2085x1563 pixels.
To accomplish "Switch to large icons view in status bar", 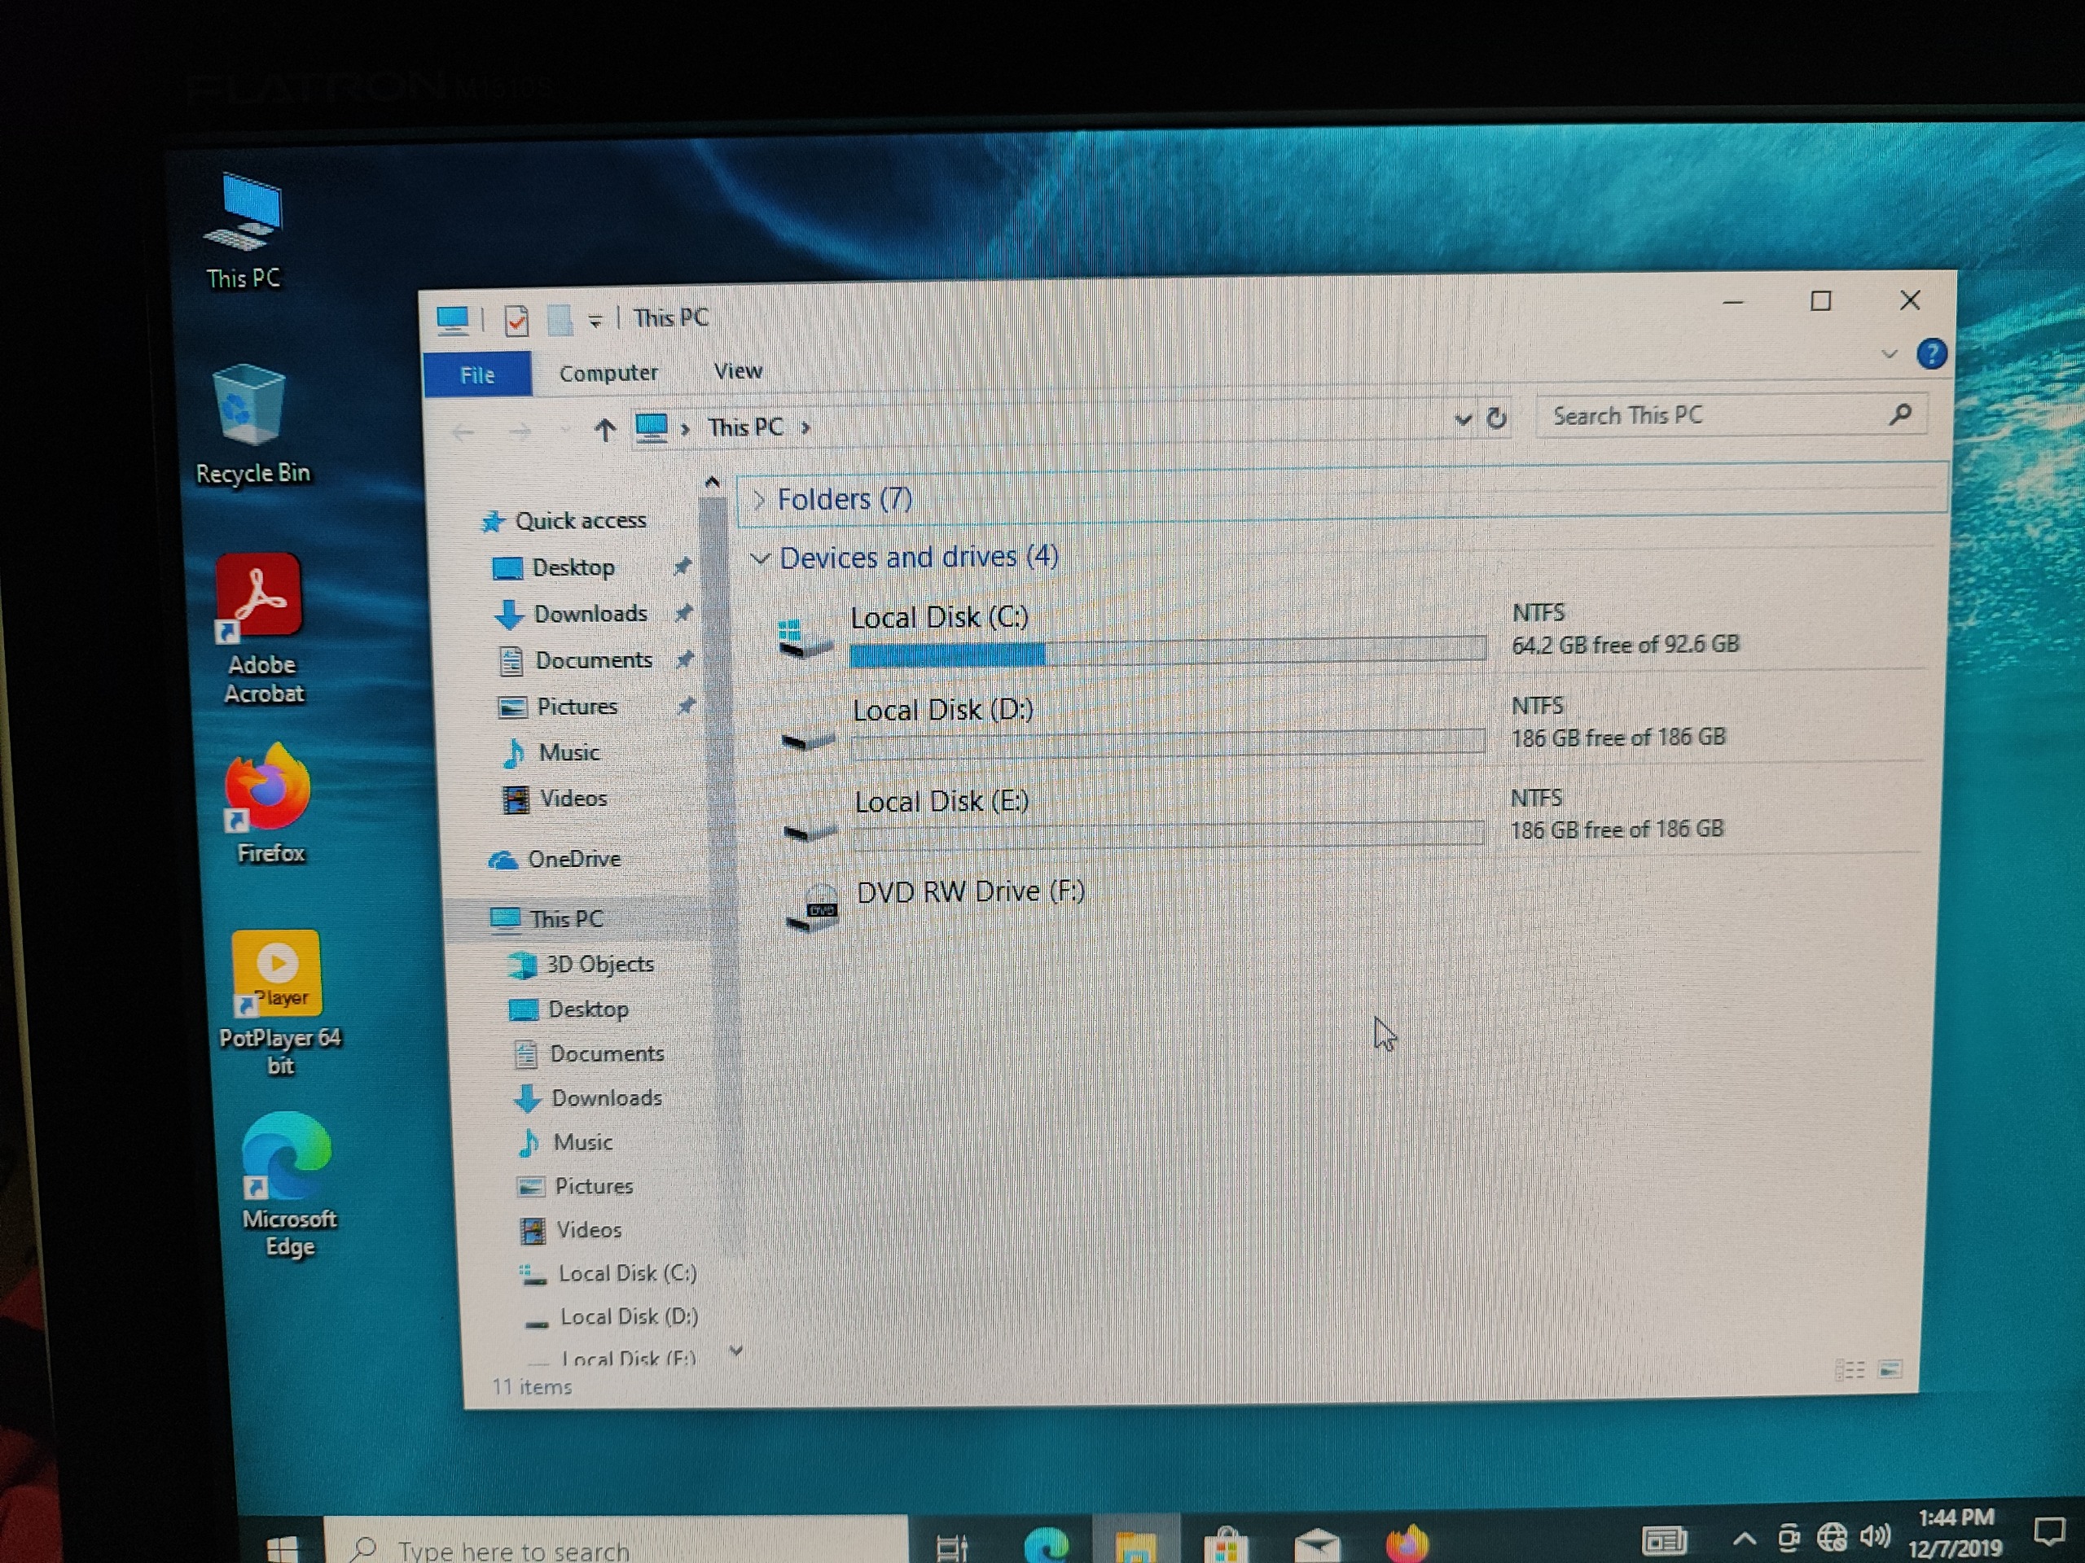I will [1890, 1369].
